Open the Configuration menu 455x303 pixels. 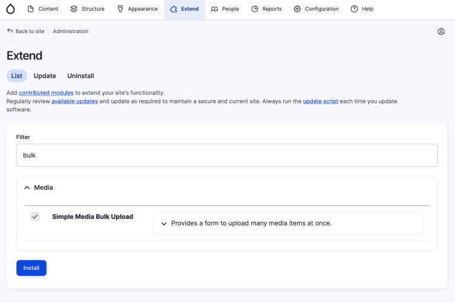322,9
